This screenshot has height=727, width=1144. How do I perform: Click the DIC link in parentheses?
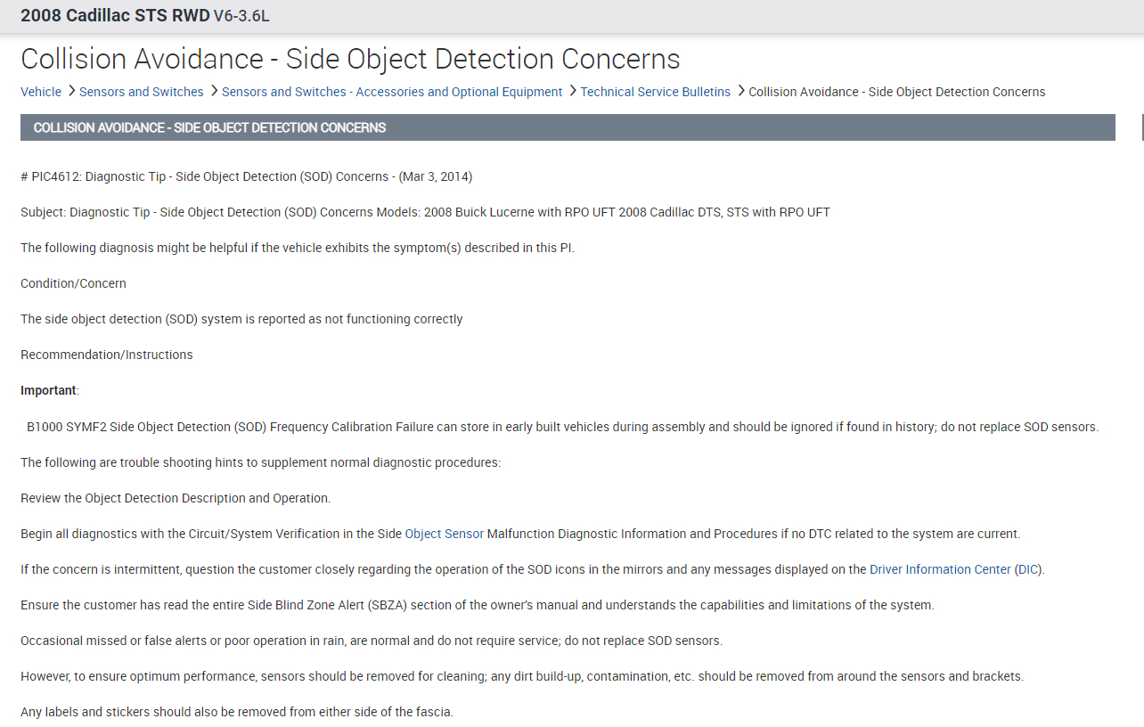pos(1027,569)
